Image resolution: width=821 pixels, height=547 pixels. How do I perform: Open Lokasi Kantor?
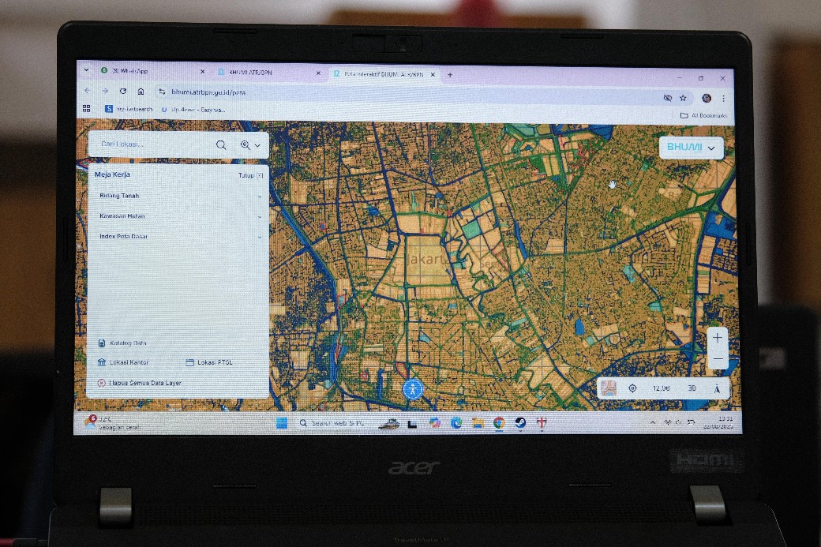[x=123, y=362]
